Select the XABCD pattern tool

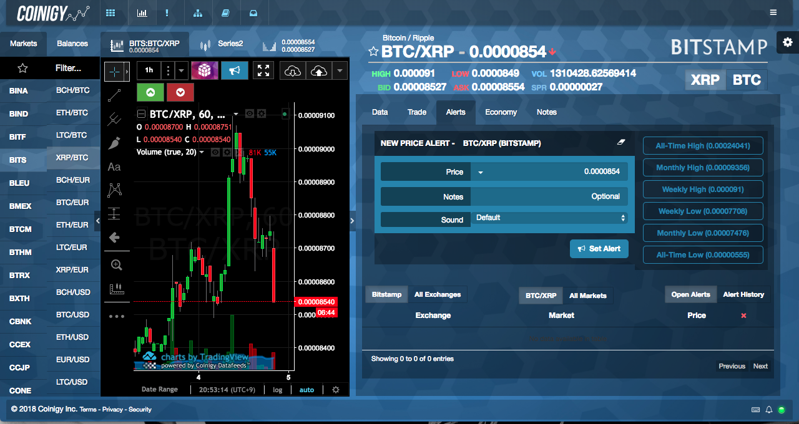tap(114, 190)
